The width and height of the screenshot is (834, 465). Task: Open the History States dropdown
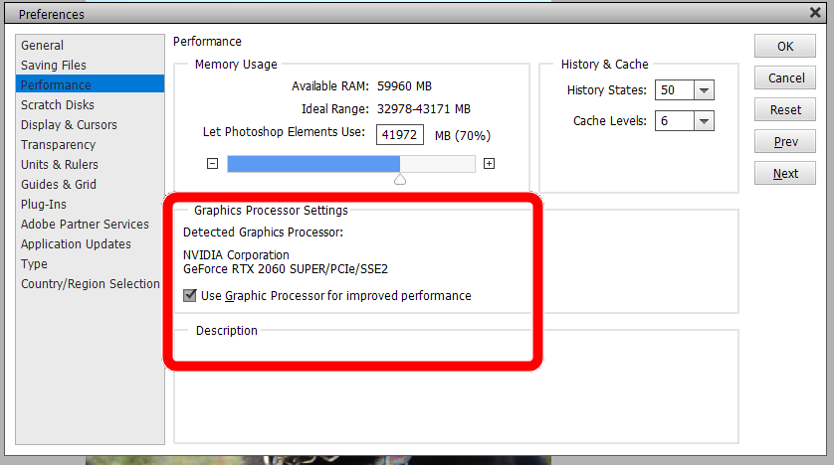click(x=704, y=90)
